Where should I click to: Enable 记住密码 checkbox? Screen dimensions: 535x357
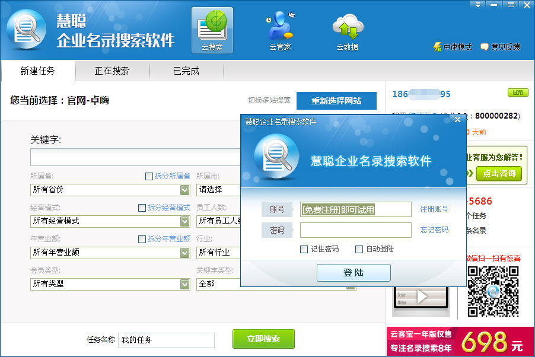(304, 249)
